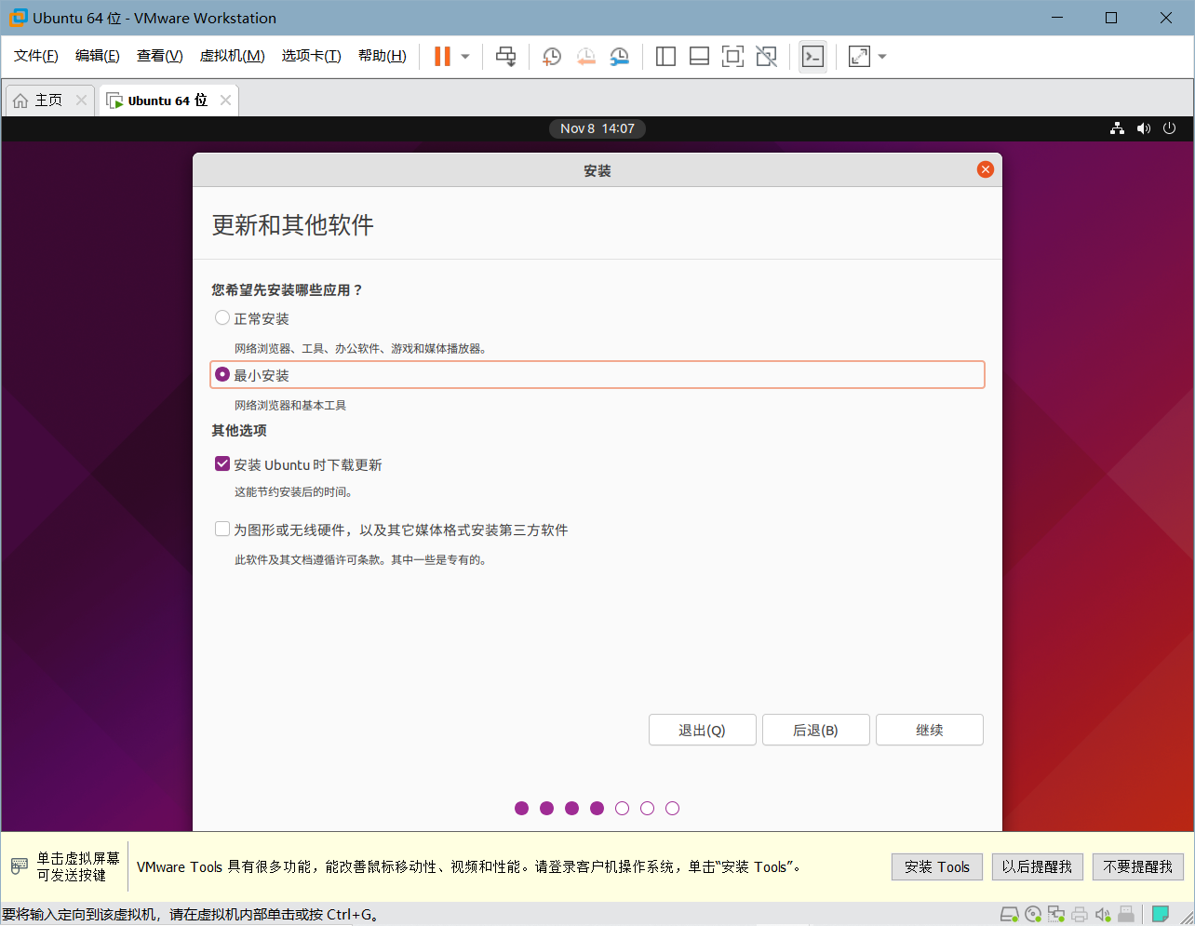Screen dimensions: 1195x926
Task: Click the Ubuntu volume icon in top bar
Action: point(1144,128)
